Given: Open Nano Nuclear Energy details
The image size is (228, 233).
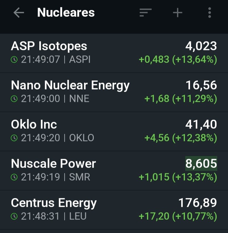Looking at the screenshot, I should point(114,92).
